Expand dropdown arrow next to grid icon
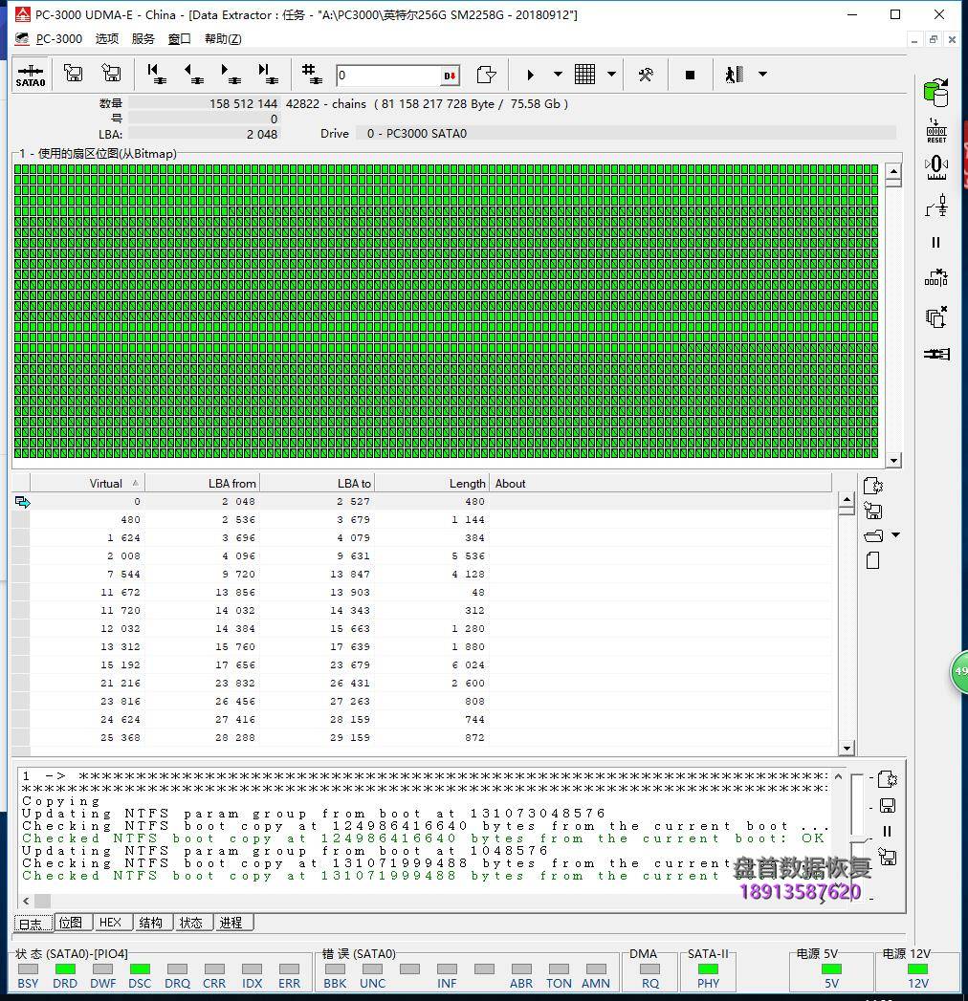This screenshot has height=1001, width=968. pos(611,75)
